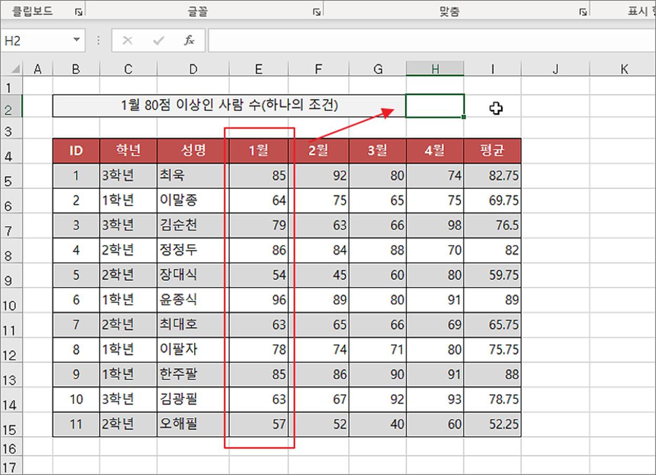The image size is (656, 475).
Task: Click the Select All corner triangle
Action: (x=16, y=69)
